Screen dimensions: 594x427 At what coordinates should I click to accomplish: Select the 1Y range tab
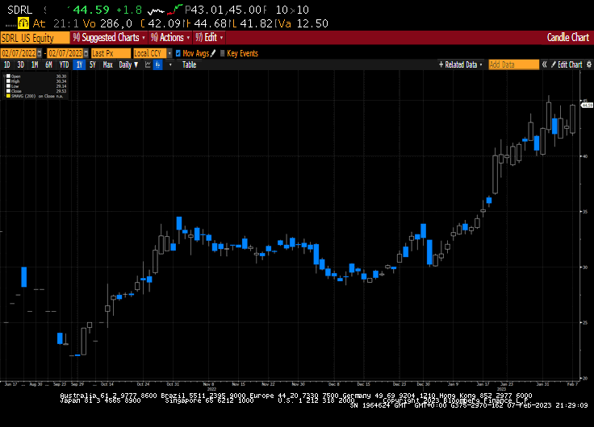click(x=79, y=64)
